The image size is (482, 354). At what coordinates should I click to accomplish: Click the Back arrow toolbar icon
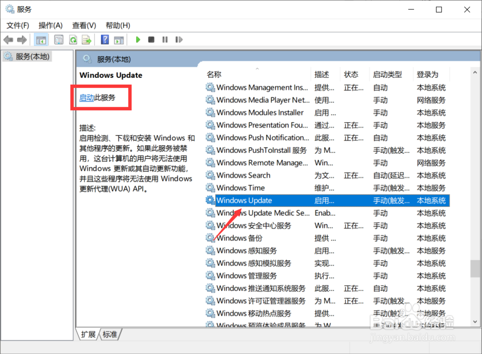tap(8, 39)
